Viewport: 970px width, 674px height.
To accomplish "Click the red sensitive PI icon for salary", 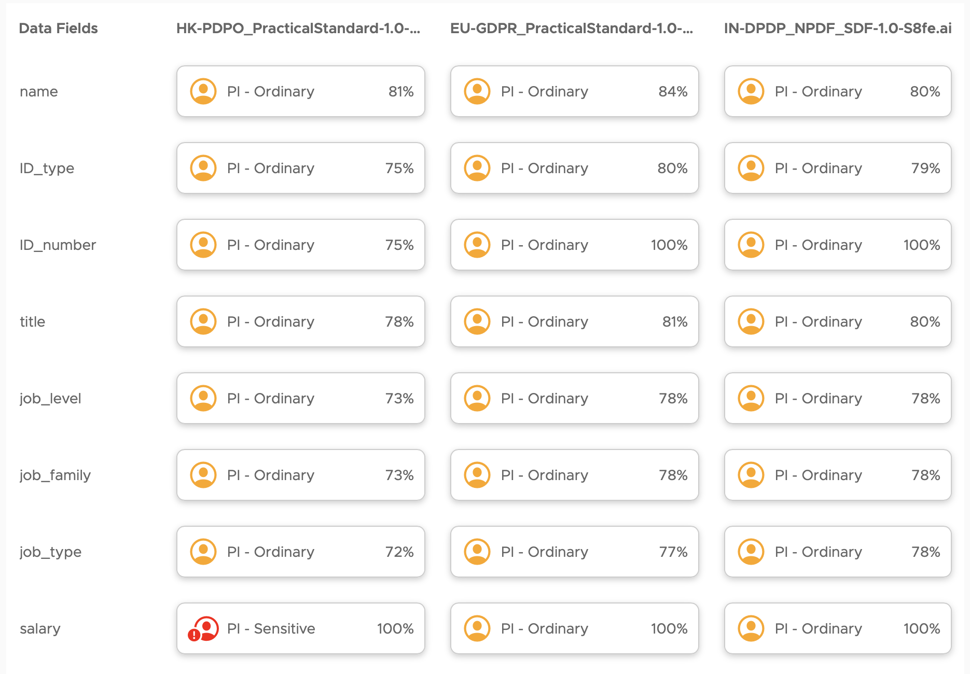I will pos(203,628).
